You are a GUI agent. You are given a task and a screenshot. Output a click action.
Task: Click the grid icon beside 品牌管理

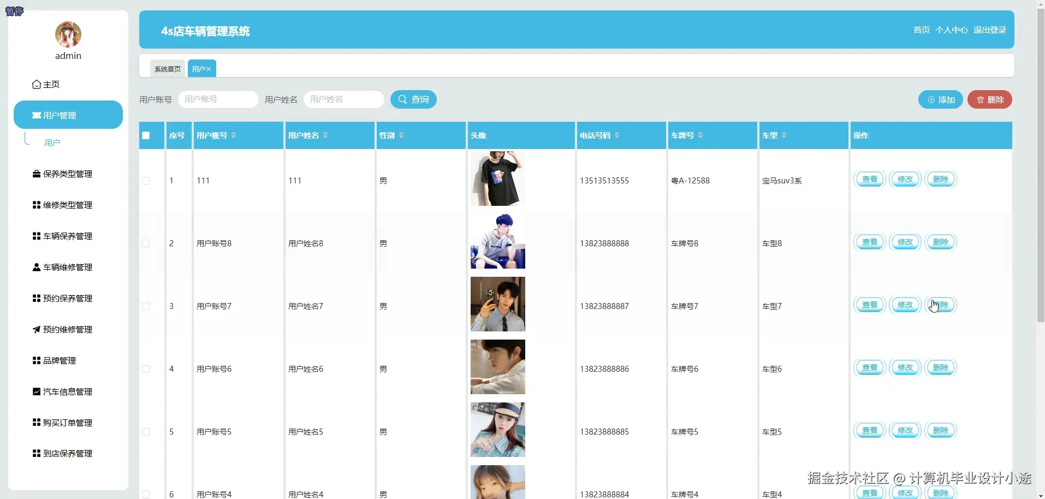tap(37, 361)
